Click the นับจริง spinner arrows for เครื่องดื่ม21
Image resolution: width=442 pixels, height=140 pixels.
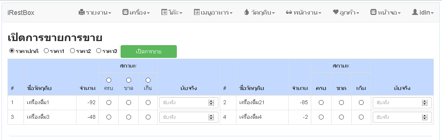425,103
